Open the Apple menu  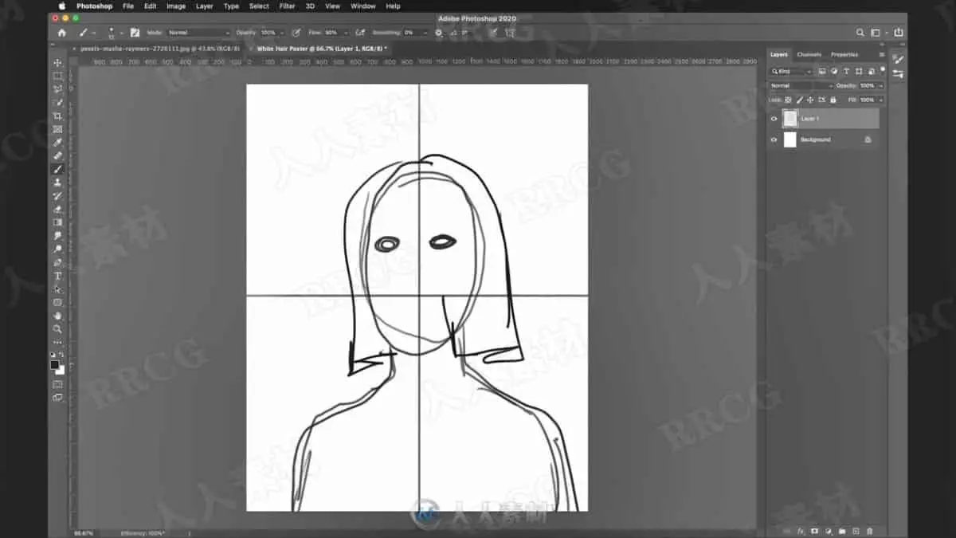[62, 6]
